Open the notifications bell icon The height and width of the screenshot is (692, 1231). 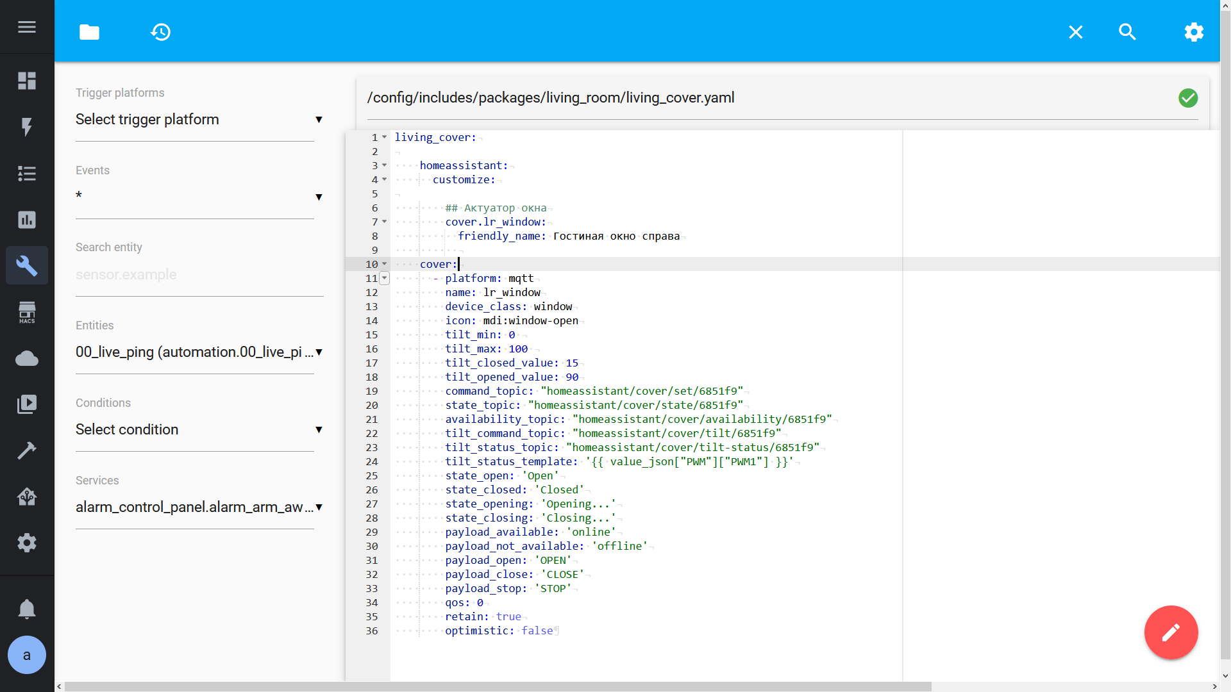click(27, 609)
